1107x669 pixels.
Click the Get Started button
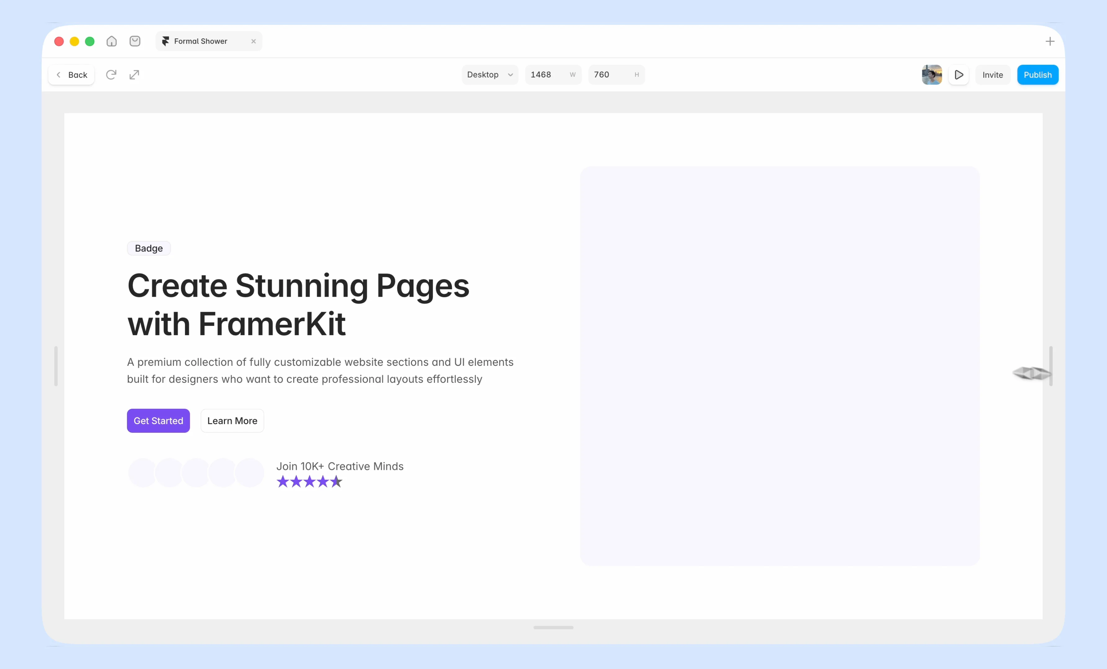pos(158,421)
